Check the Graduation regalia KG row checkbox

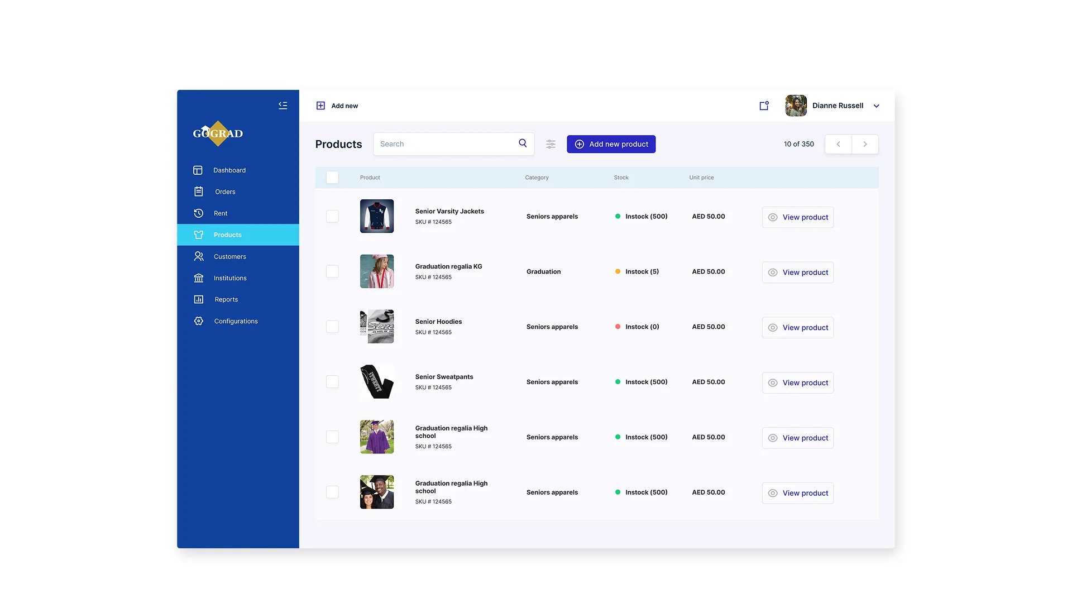pos(332,271)
